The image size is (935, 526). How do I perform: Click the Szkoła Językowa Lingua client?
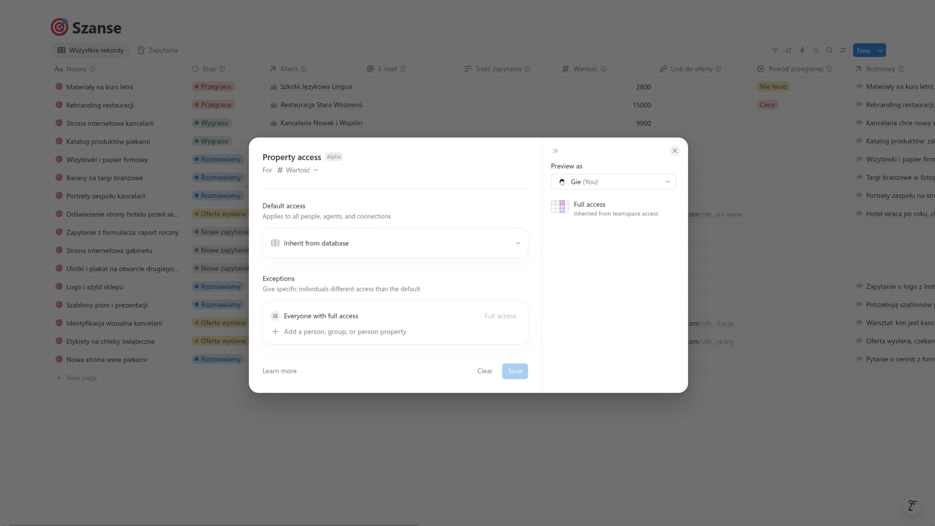pyautogui.click(x=316, y=87)
